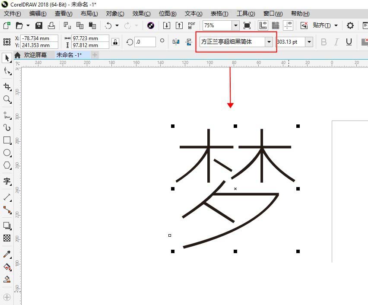The image size is (368, 305).
Task: Click the rotation angle input field
Action: coord(146,41)
